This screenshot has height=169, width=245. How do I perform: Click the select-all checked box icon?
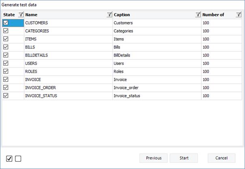[x=9, y=159]
